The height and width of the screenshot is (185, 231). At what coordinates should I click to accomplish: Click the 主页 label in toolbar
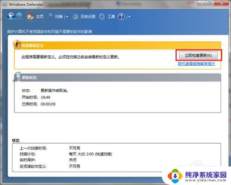40,16
